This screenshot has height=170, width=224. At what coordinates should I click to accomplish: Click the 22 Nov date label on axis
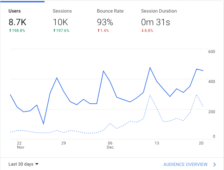(x=20, y=145)
